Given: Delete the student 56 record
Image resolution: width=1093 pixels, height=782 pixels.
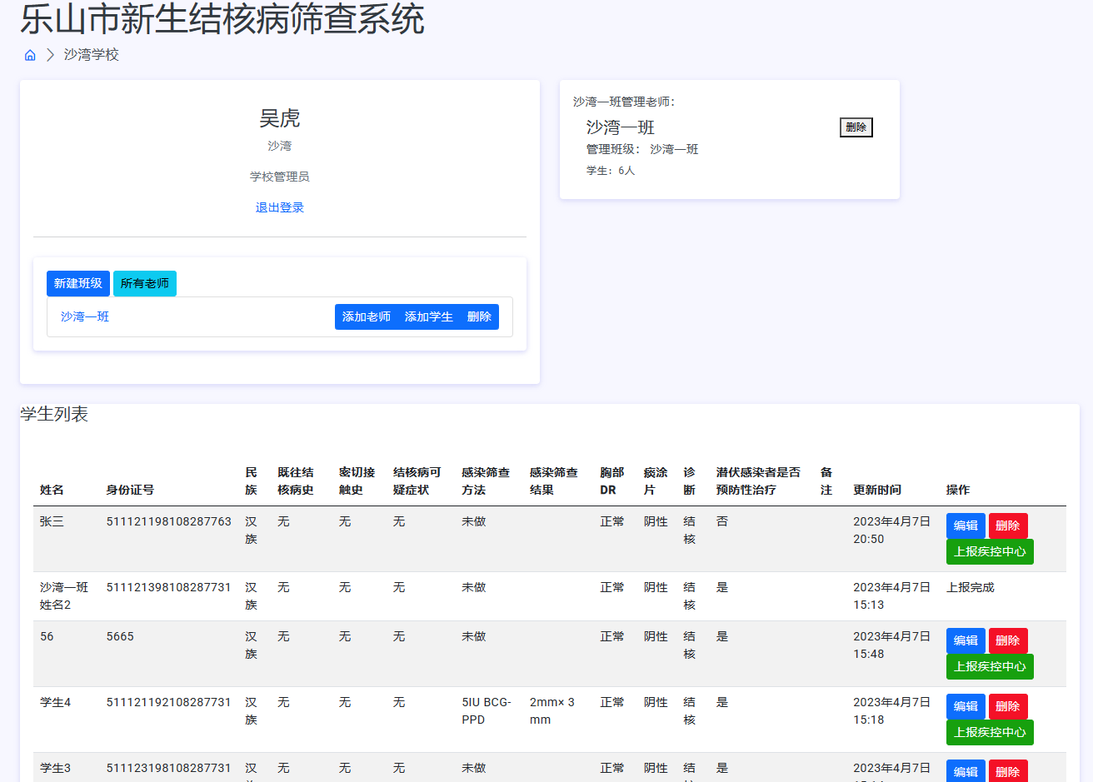Looking at the screenshot, I should (x=1008, y=640).
